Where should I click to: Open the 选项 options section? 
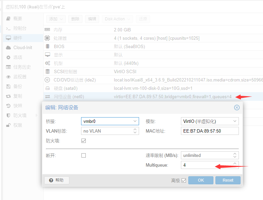pos(18,57)
